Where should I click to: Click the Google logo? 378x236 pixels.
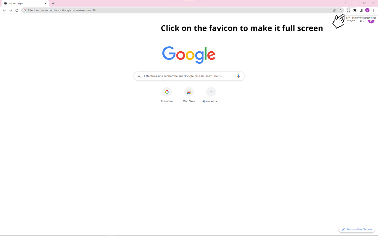pos(189,55)
